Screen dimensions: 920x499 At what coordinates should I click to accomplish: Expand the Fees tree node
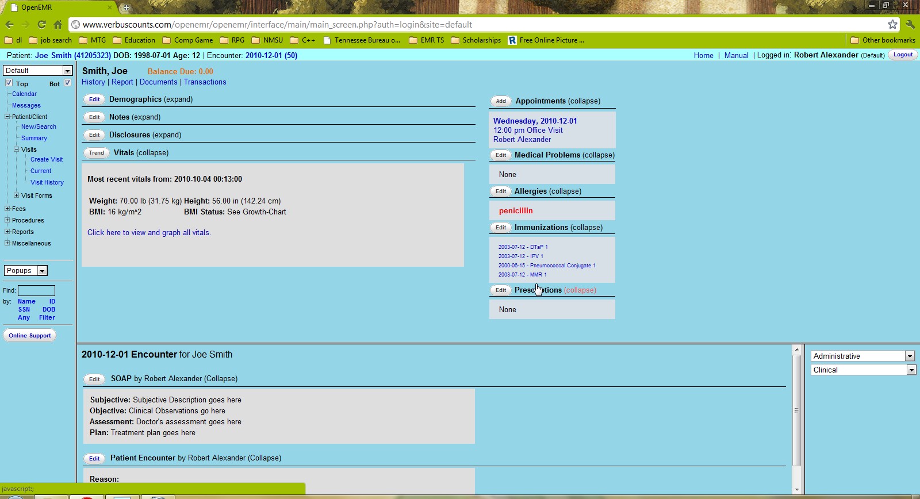[7, 209]
